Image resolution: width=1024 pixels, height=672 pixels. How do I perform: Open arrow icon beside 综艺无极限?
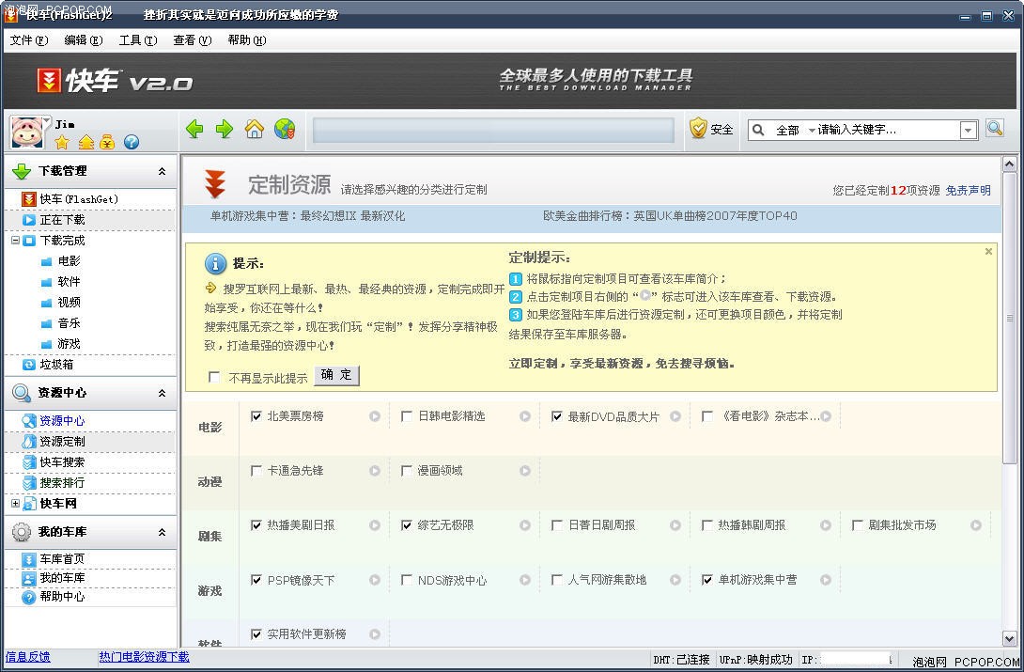point(525,525)
